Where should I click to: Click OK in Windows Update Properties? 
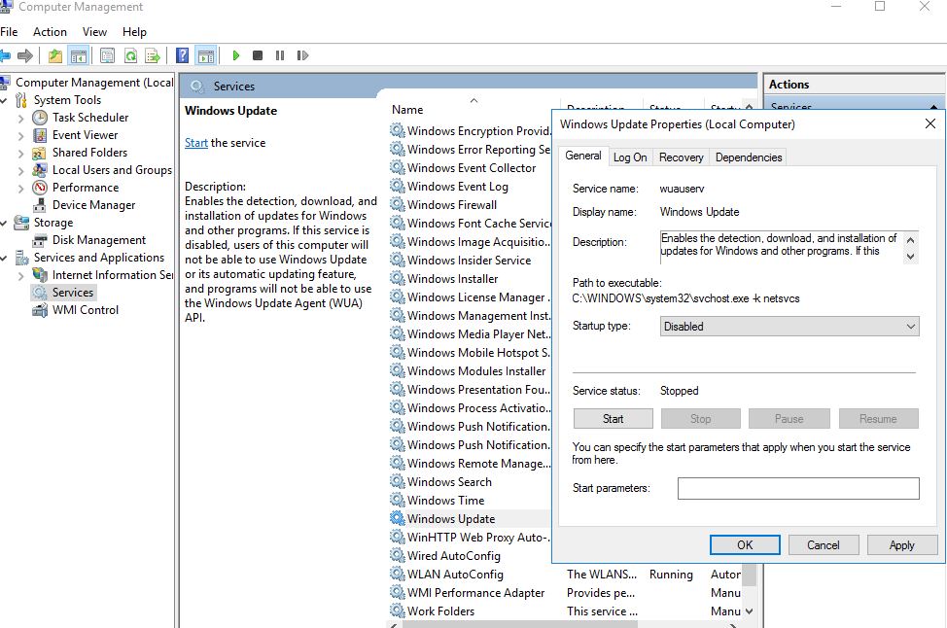coord(745,545)
